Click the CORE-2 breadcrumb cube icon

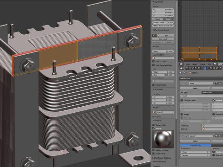coord(190,73)
